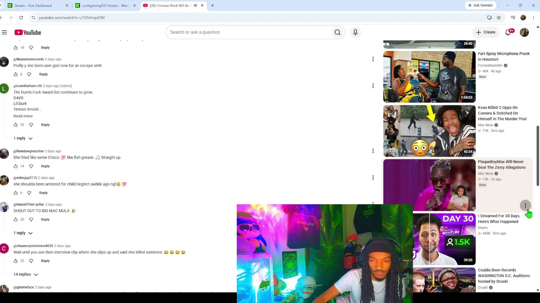This screenshot has width=540, height=303.
Task: Dislike the @LeonDurham-z9i comment
Action: (31, 125)
